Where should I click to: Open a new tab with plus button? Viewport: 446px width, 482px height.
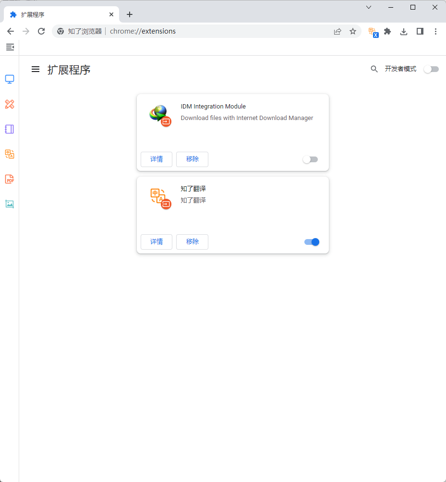point(130,14)
